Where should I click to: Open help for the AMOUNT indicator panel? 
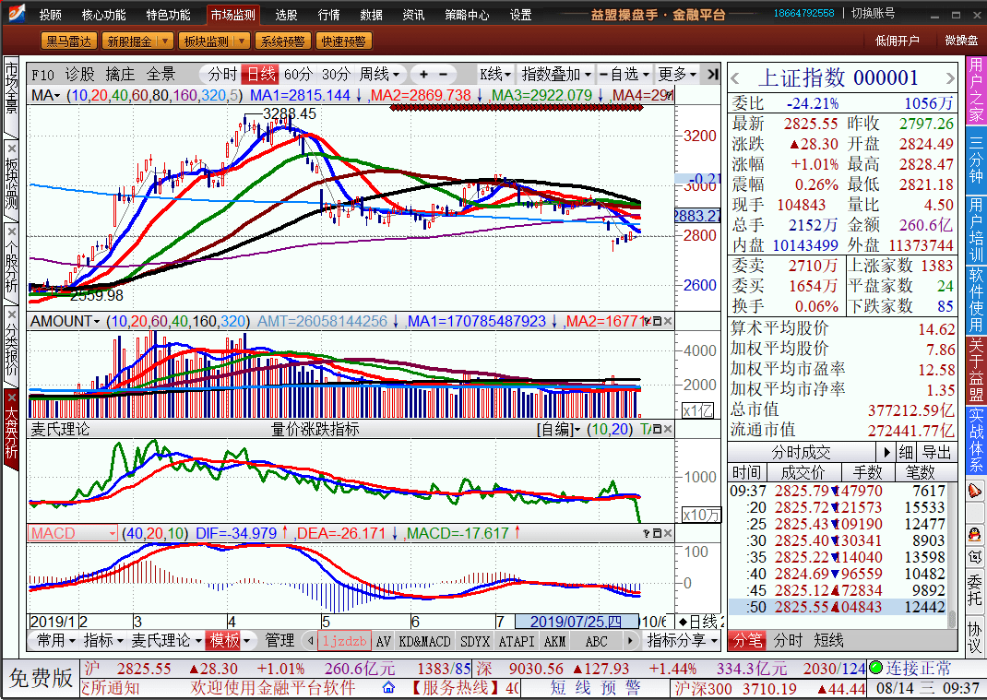click(x=647, y=321)
